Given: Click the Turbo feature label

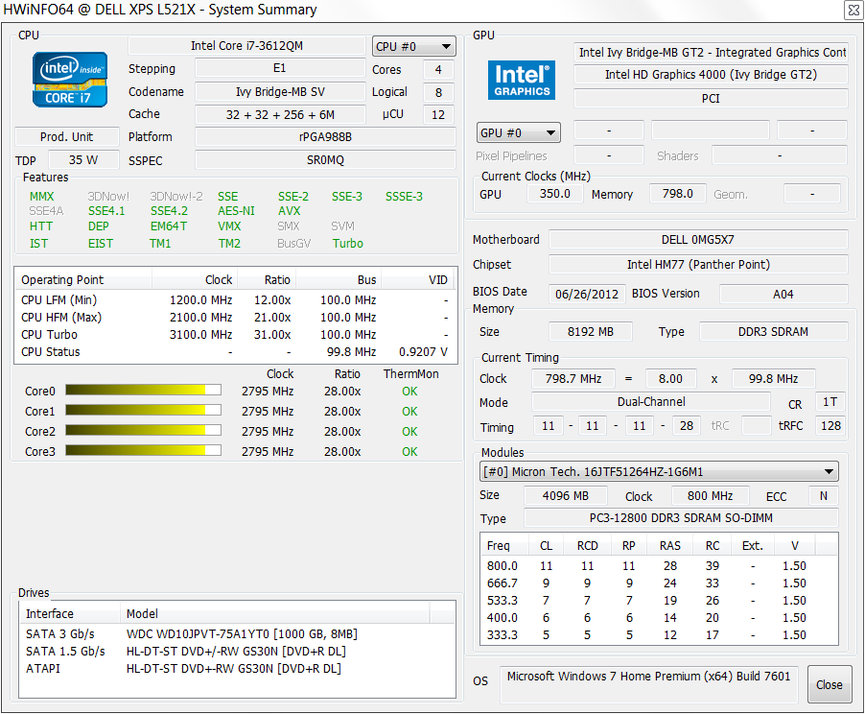Looking at the screenshot, I should 347,244.
